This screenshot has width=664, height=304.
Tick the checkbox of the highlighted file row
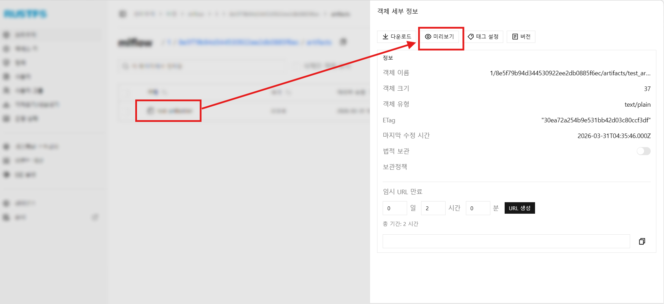pos(127,111)
